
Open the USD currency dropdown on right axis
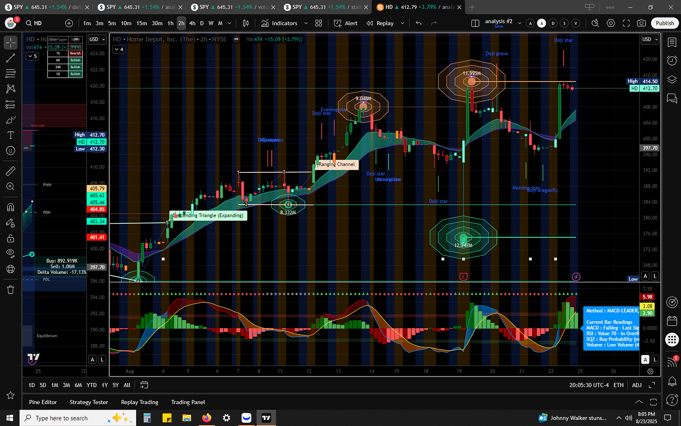650,39
